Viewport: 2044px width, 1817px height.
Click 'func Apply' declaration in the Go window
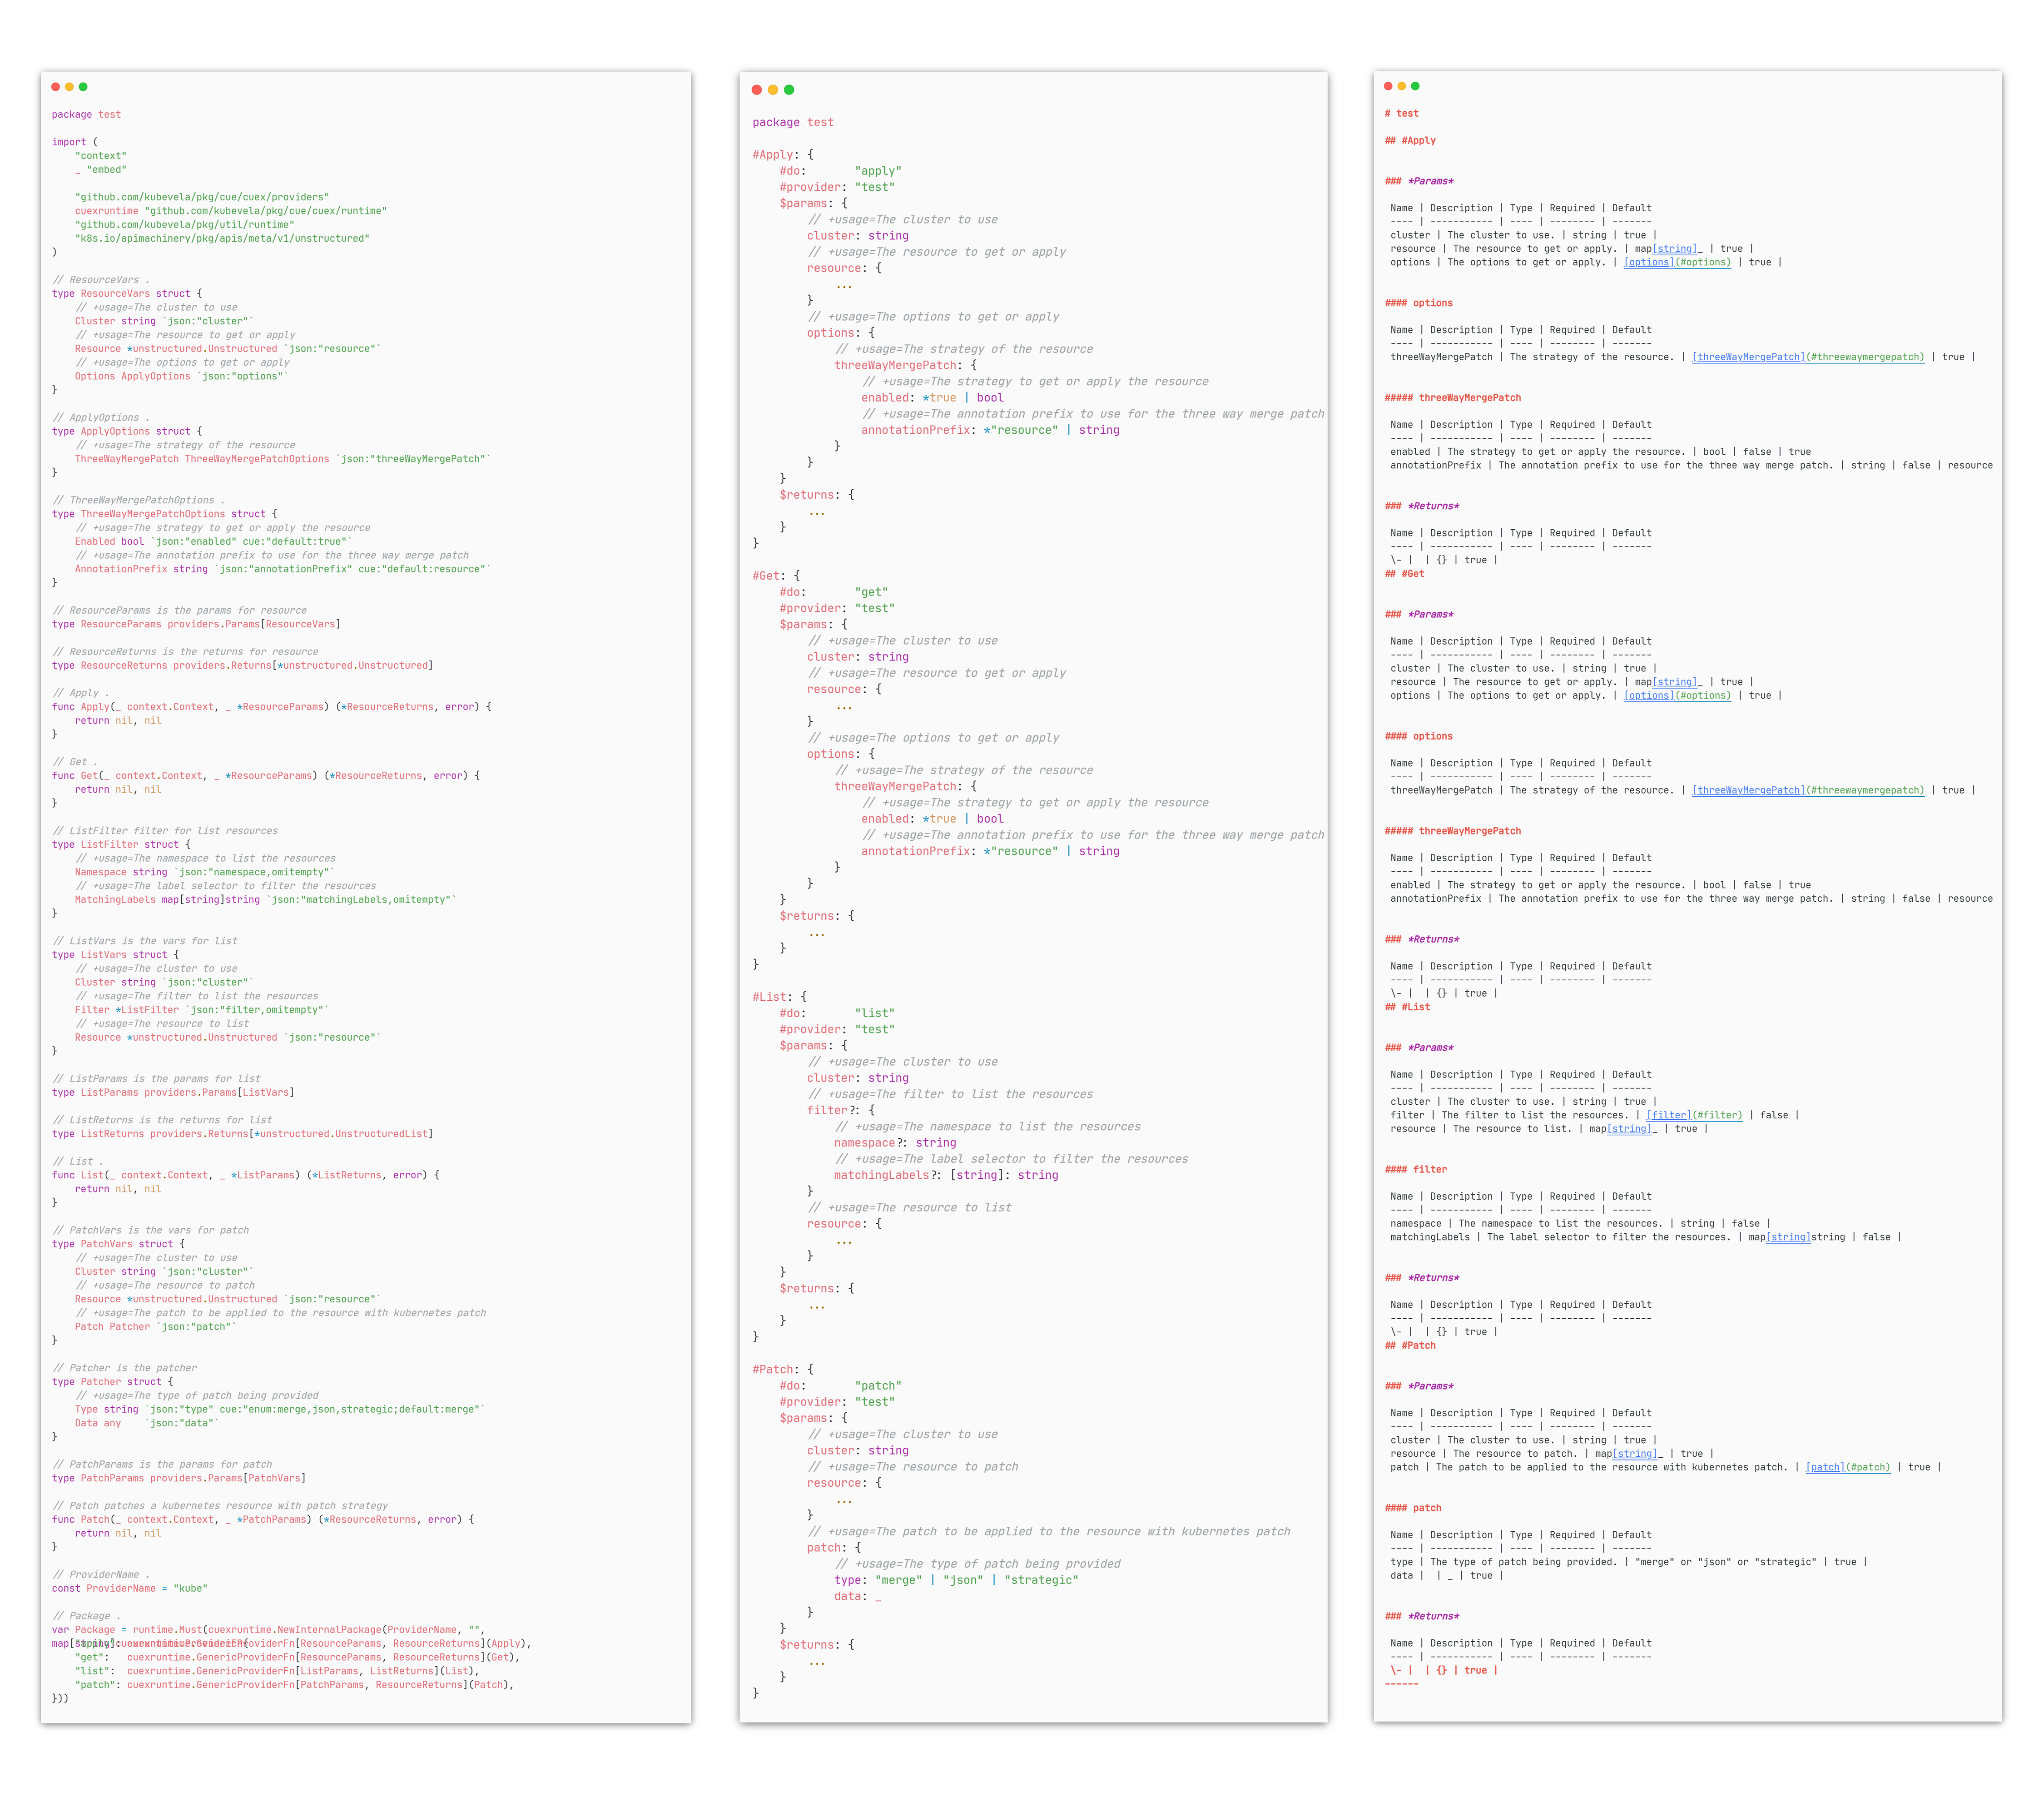[x=80, y=707]
